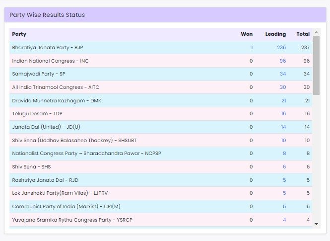Click the Party column header
The width and height of the screenshot is (330, 241).
click(19, 34)
